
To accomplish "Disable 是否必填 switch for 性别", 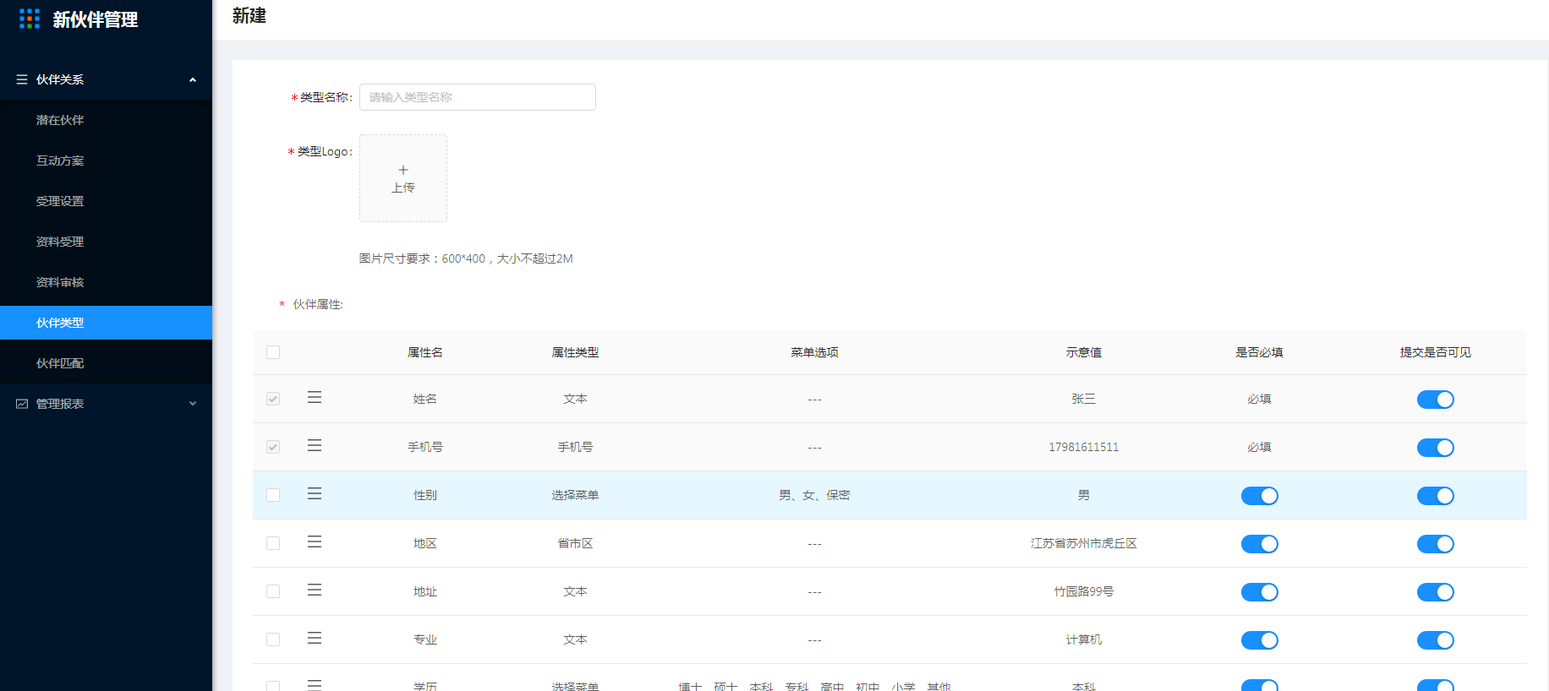I will (x=1259, y=496).
